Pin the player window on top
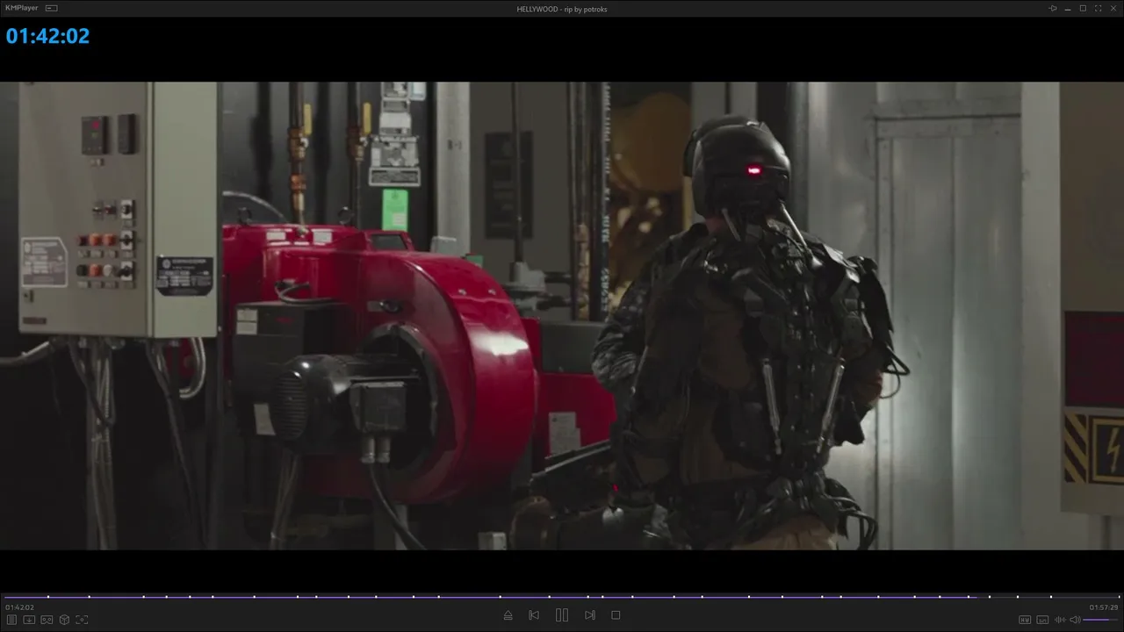This screenshot has width=1124, height=632. pyautogui.click(x=1053, y=9)
